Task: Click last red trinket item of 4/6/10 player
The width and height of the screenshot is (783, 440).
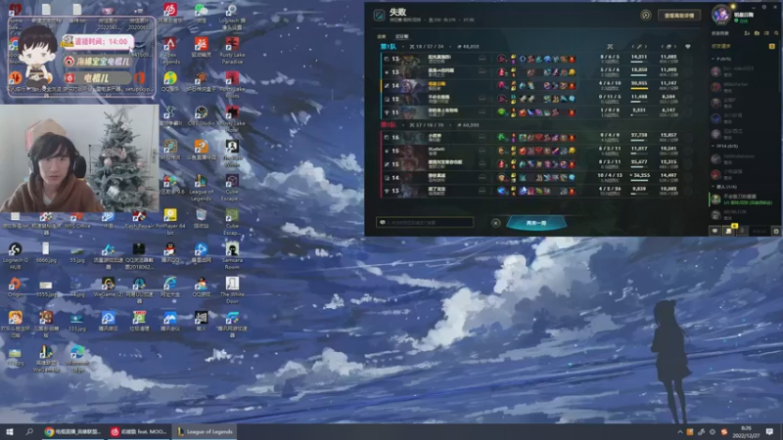Action: pyautogui.click(x=572, y=85)
